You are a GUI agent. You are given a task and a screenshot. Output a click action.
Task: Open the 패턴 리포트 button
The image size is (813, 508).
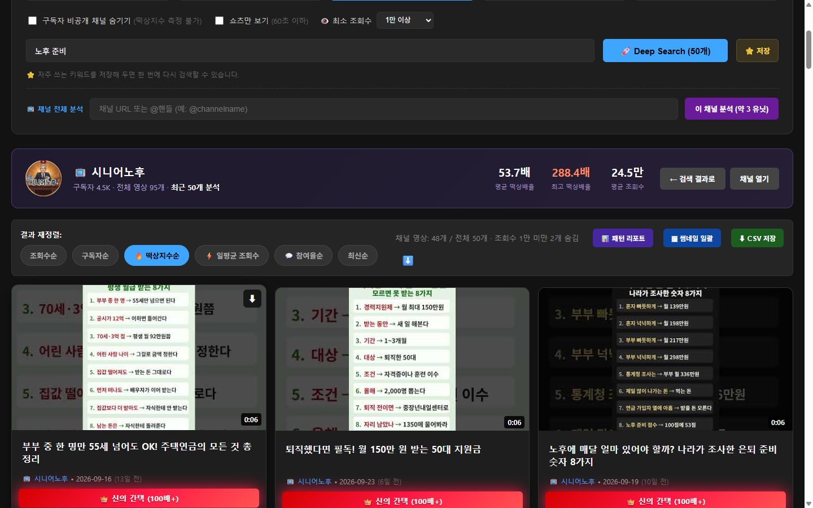[623, 238]
